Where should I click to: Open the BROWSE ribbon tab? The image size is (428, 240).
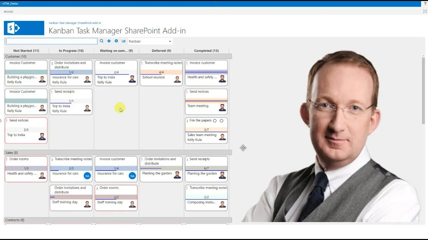pyautogui.click(x=9, y=12)
